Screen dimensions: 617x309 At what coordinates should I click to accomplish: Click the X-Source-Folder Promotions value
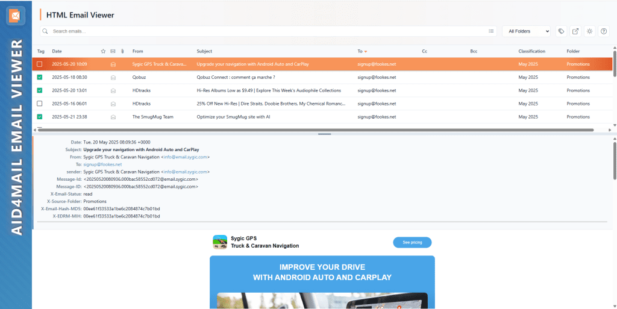[x=95, y=201]
